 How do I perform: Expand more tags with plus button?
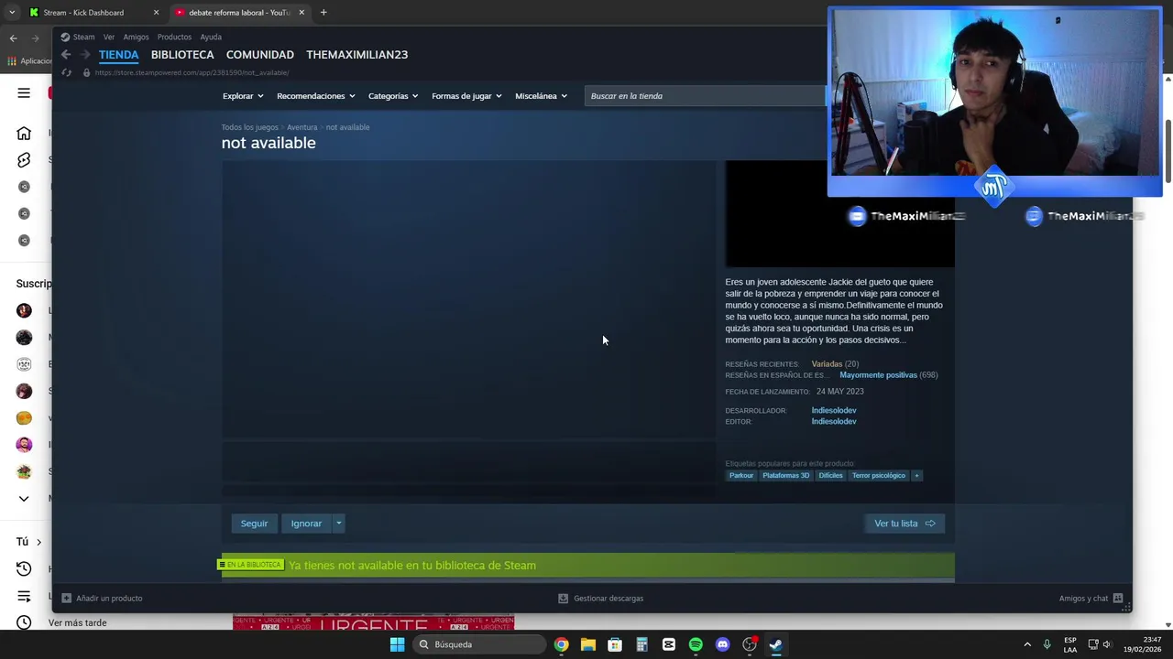[916, 475]
